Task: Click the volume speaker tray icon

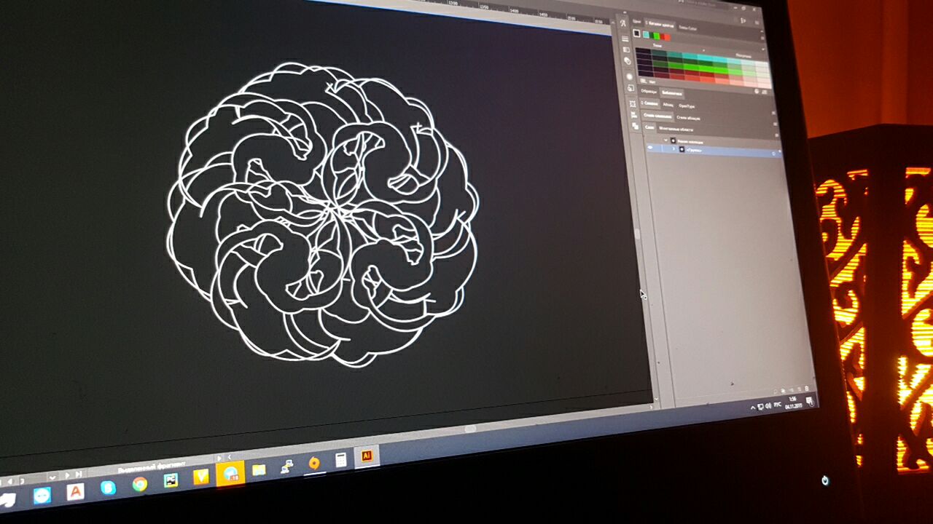Action: coord(768,406)
